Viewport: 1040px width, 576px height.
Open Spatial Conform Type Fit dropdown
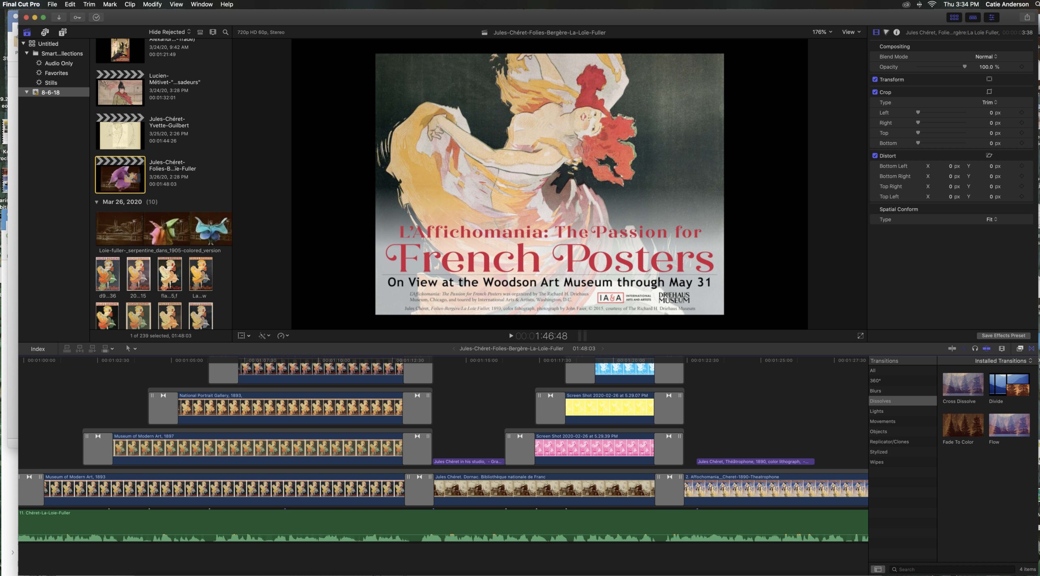(x=992, y=220)
